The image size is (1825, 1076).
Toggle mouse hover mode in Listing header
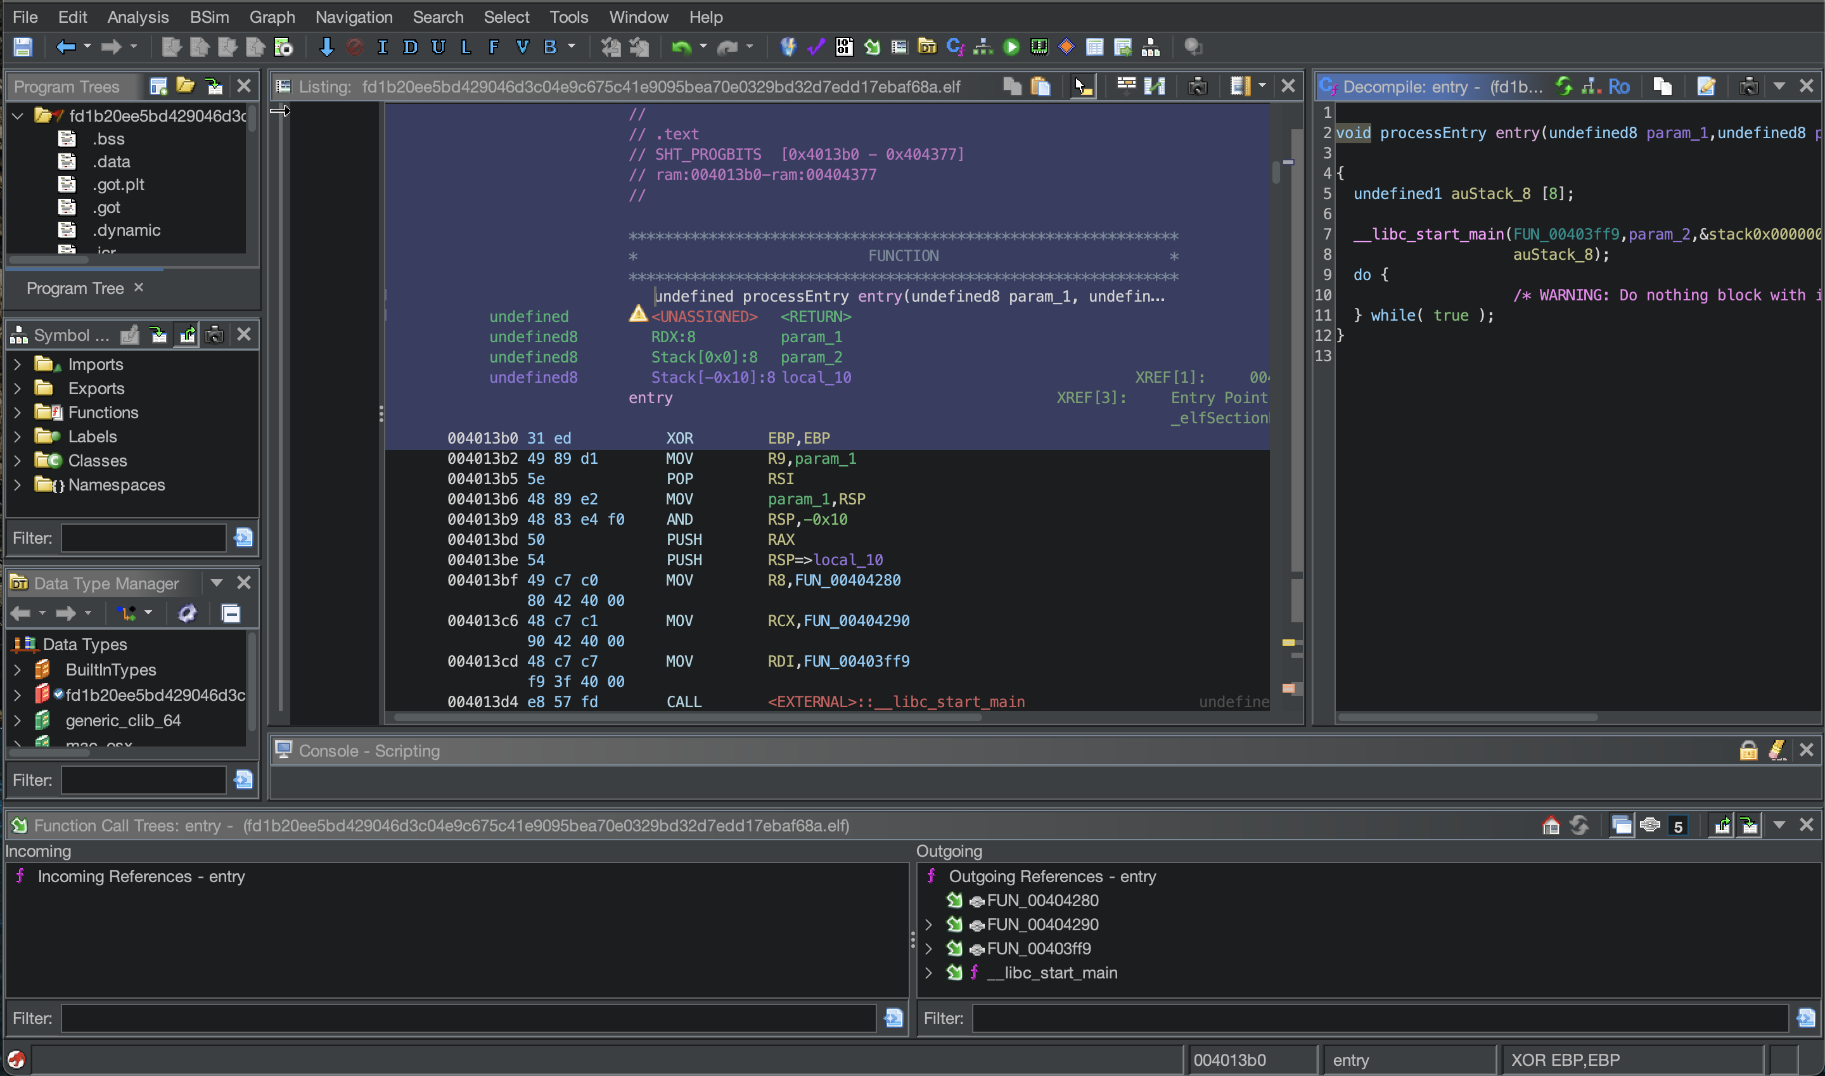coord(1083,86)
